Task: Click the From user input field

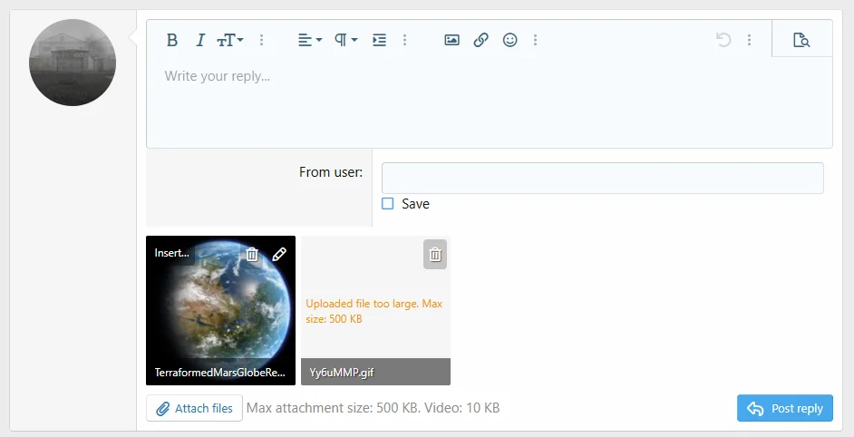Action: click(x=602, y=178)
